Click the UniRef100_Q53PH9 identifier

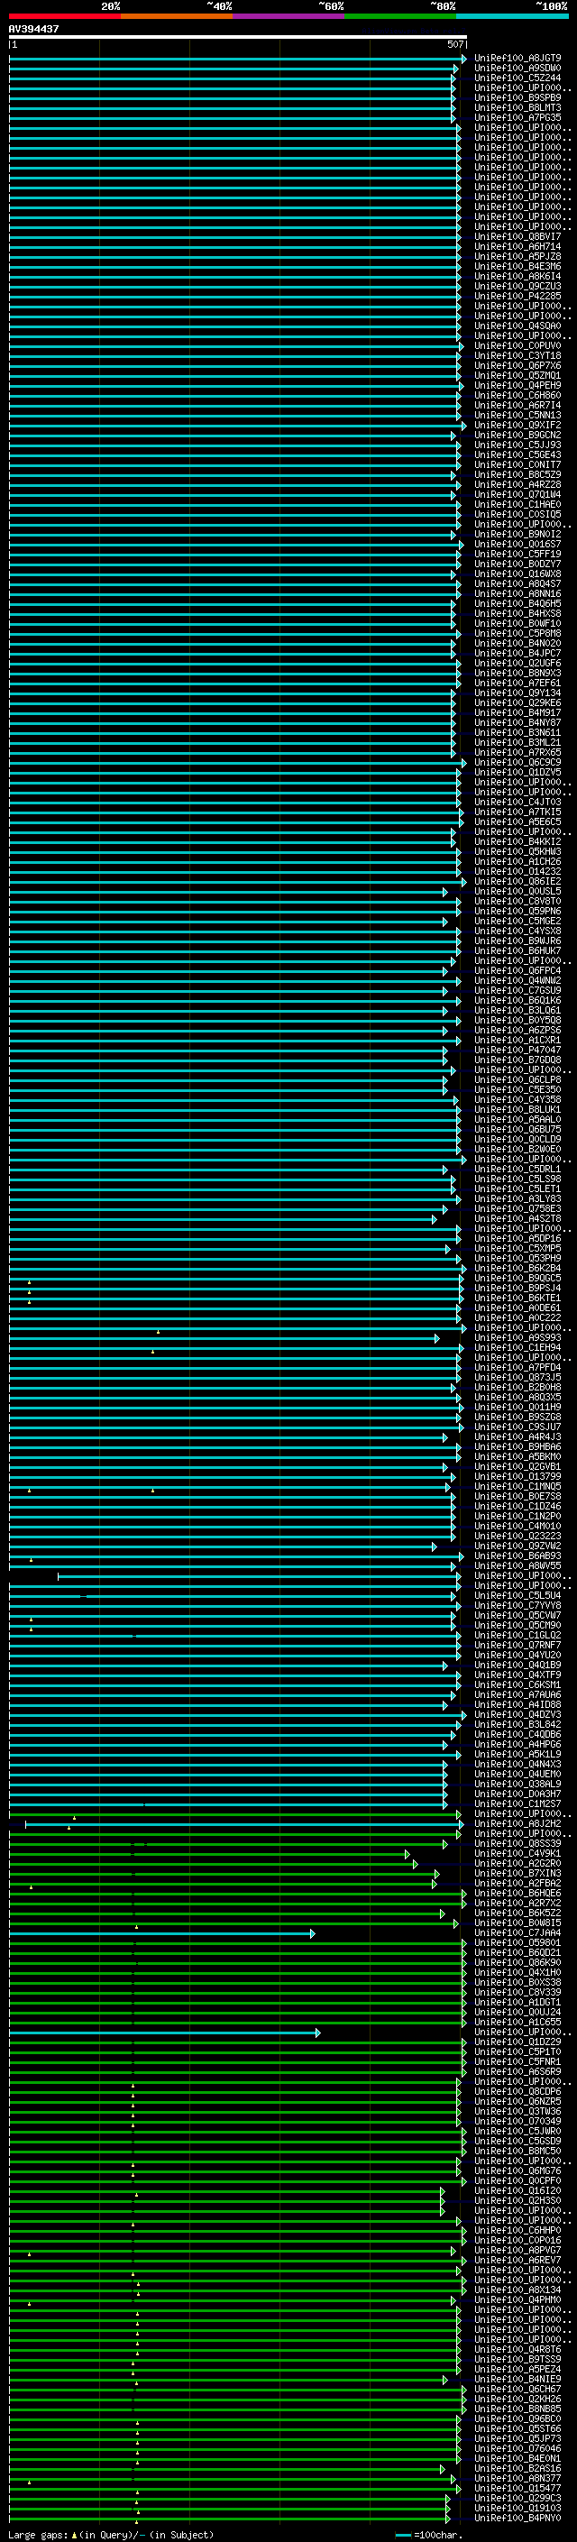click(x=517, y=1258)
